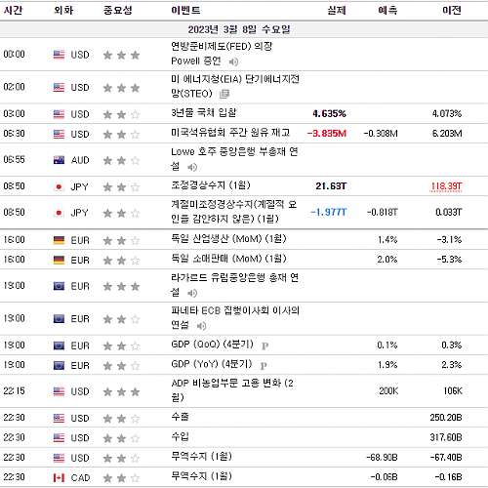Open 독일 소매판매 (MoM) event
Viewport: 488px width, 488px height.
point(228,259)
